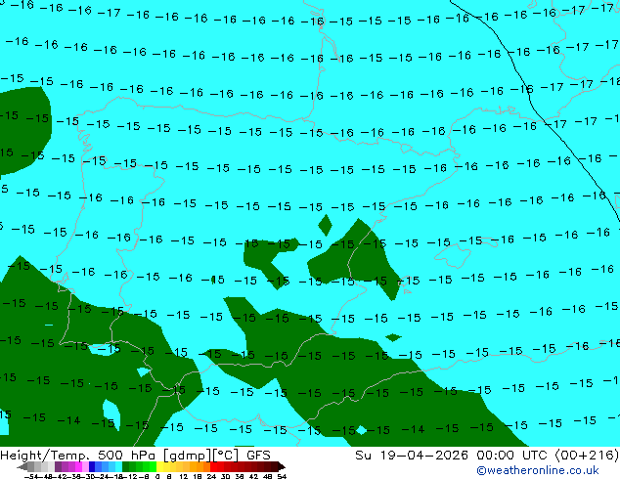Click the black height contour line
This screenshot has width=620, height=479.
click(x=531, y=104)
